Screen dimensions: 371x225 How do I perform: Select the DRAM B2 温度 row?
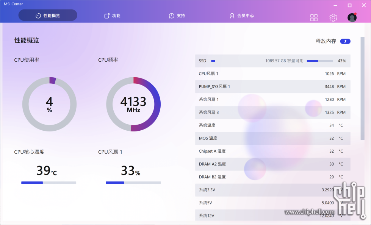[x=272, y=177]
